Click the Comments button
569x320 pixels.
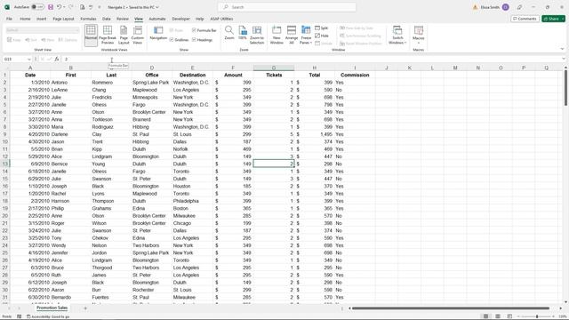click(525, 19)
